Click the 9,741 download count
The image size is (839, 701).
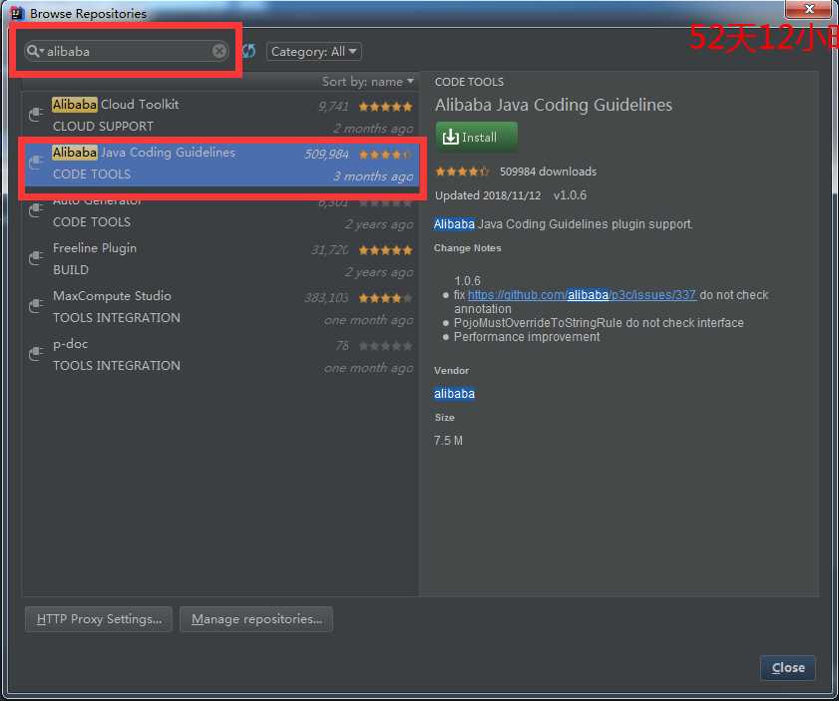333,107
